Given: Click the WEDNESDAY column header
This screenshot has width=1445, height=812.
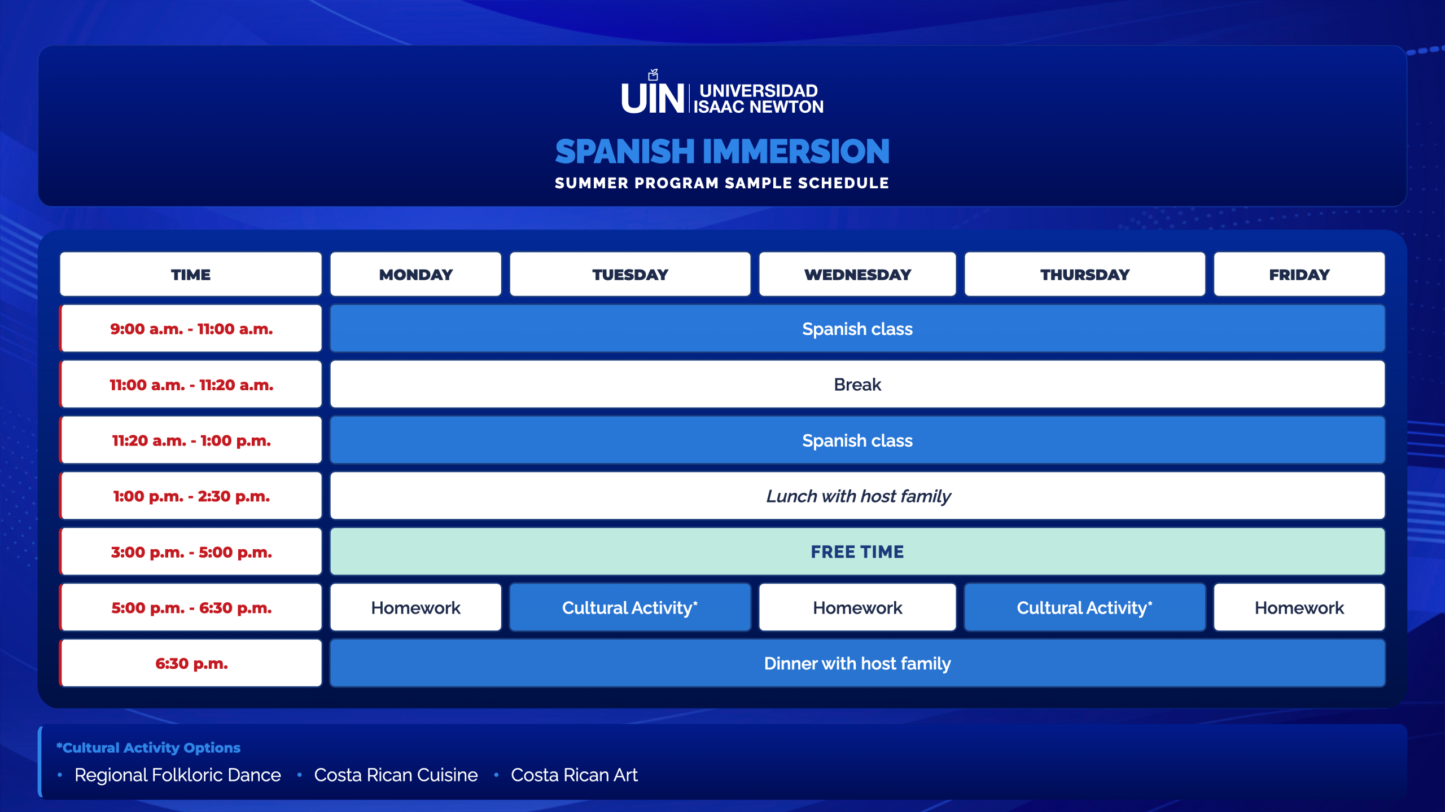Looking at the screenshot, I should (x=857, y=275).
